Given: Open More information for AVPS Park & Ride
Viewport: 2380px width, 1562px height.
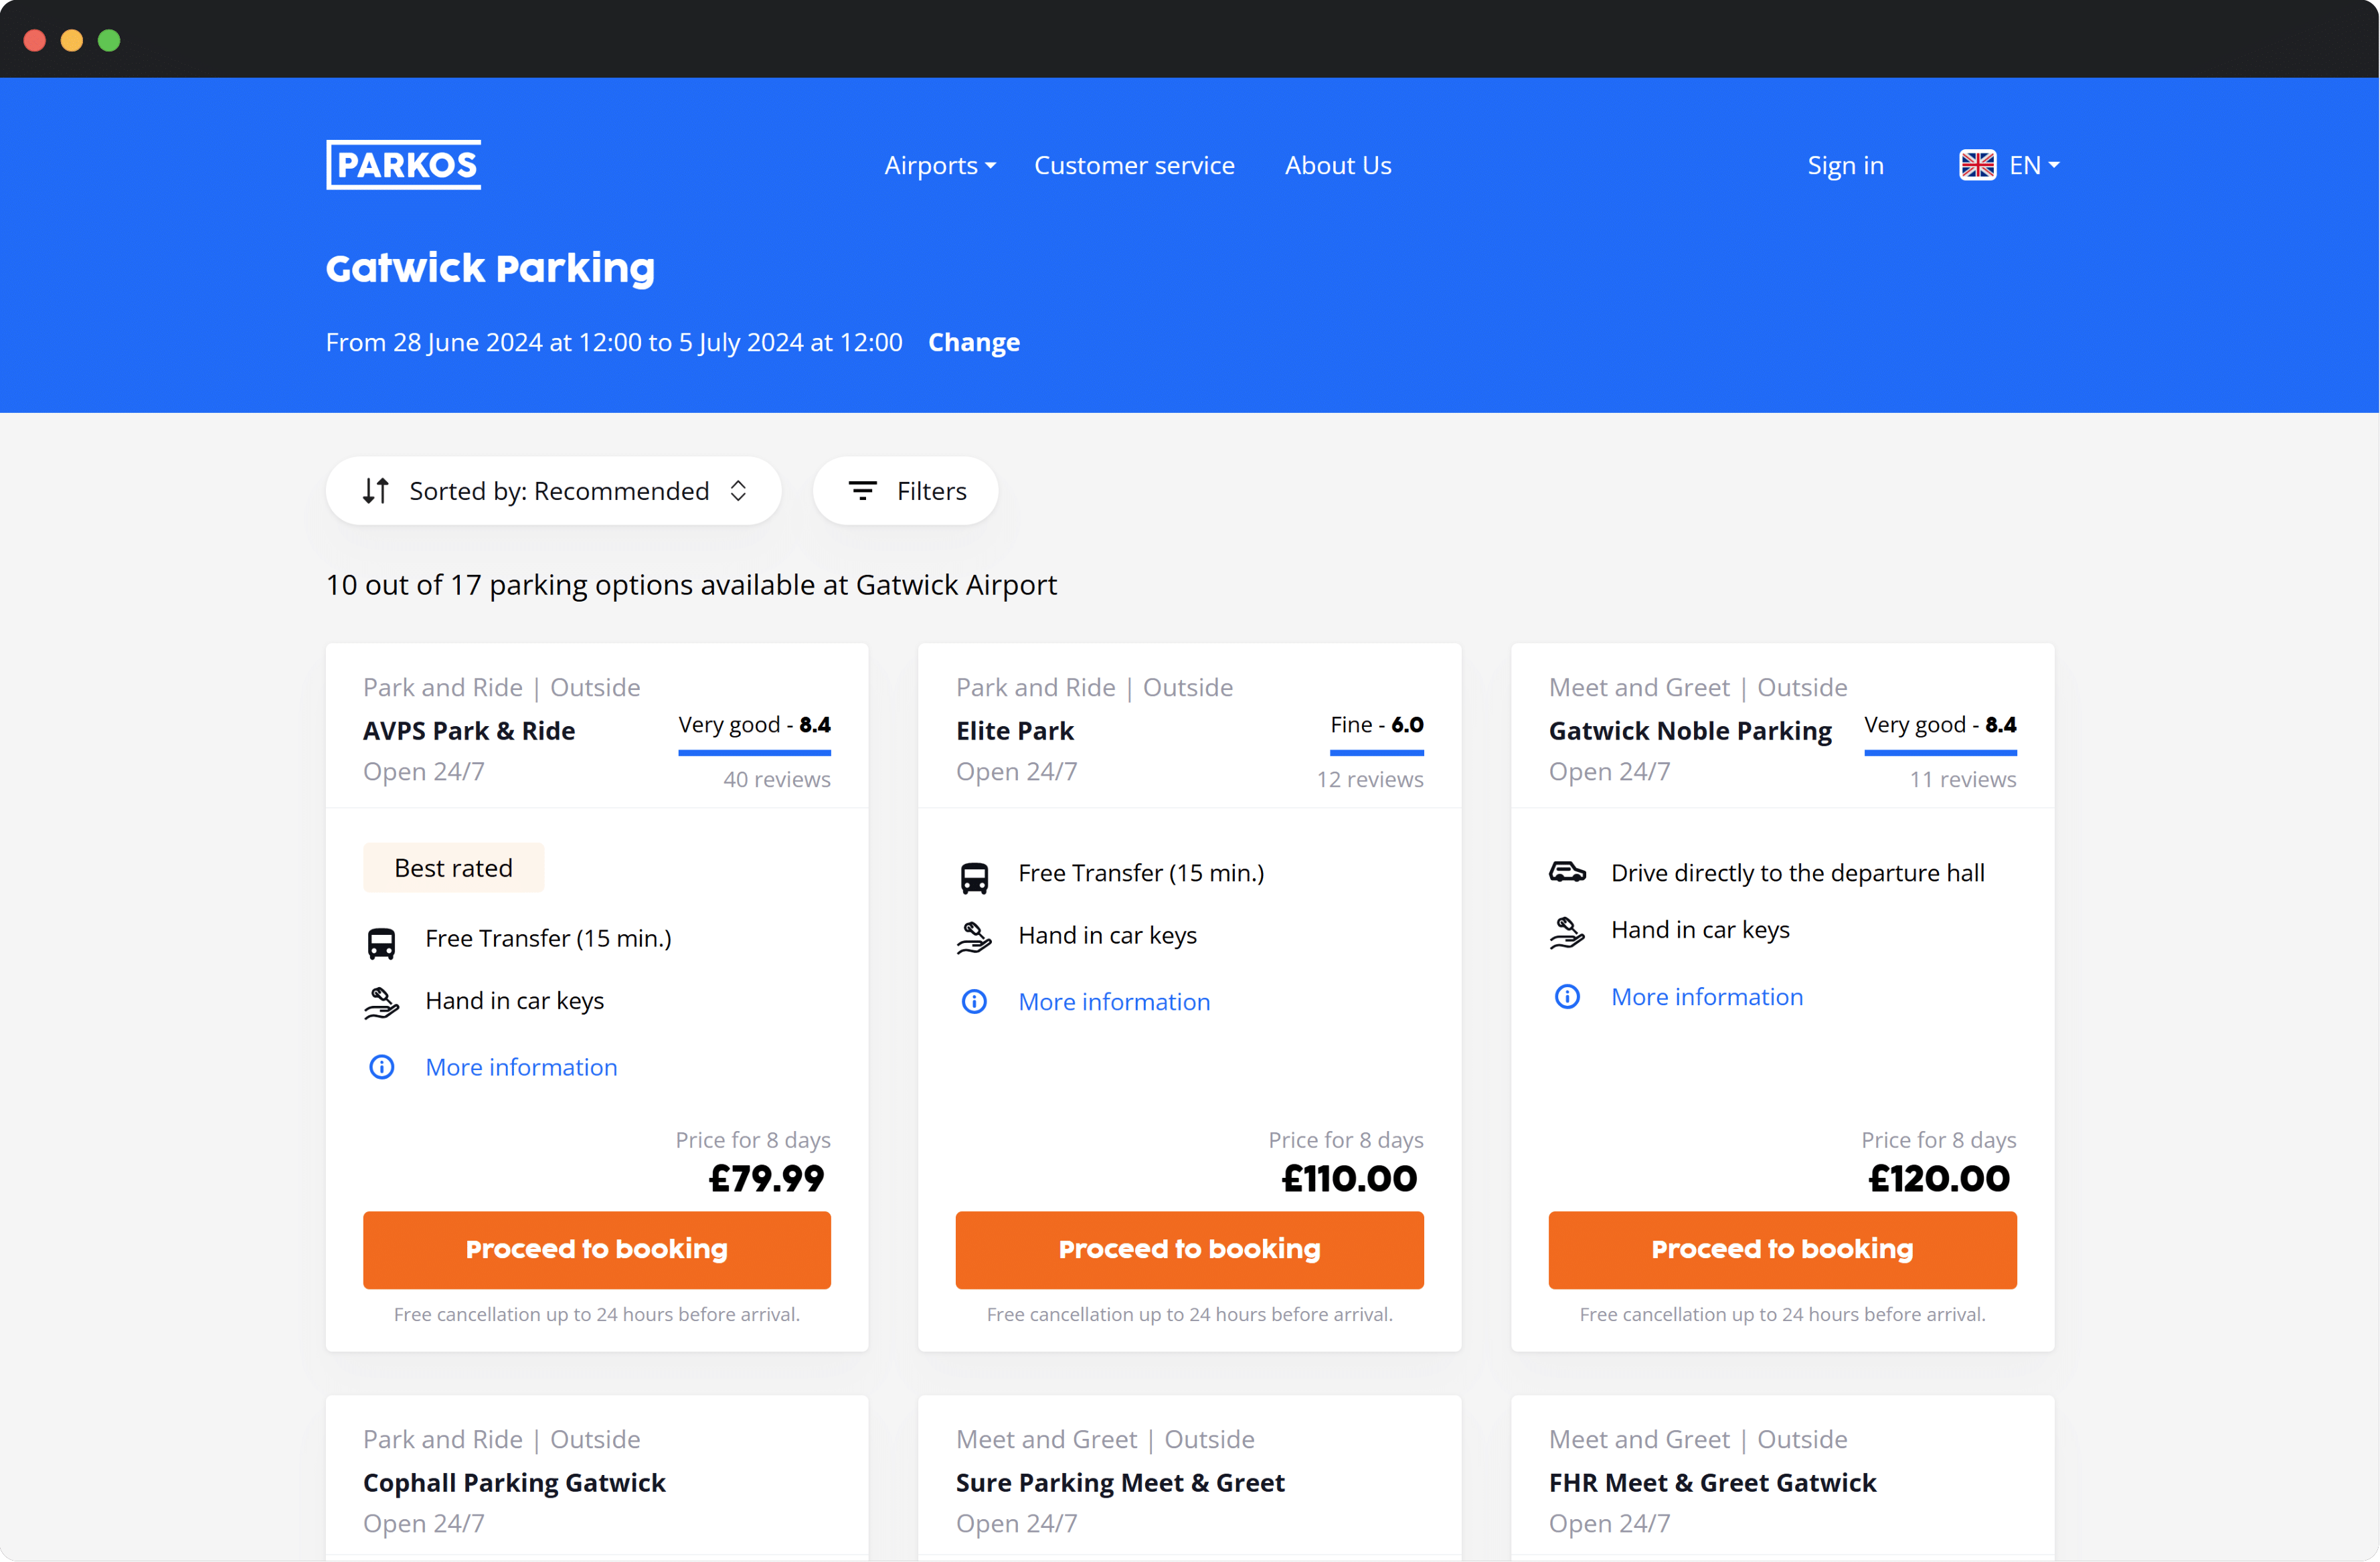Looking at the screenshot, I should 520,1067.
